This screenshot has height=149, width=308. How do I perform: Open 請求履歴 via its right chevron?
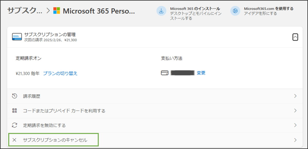coord(295,96)
